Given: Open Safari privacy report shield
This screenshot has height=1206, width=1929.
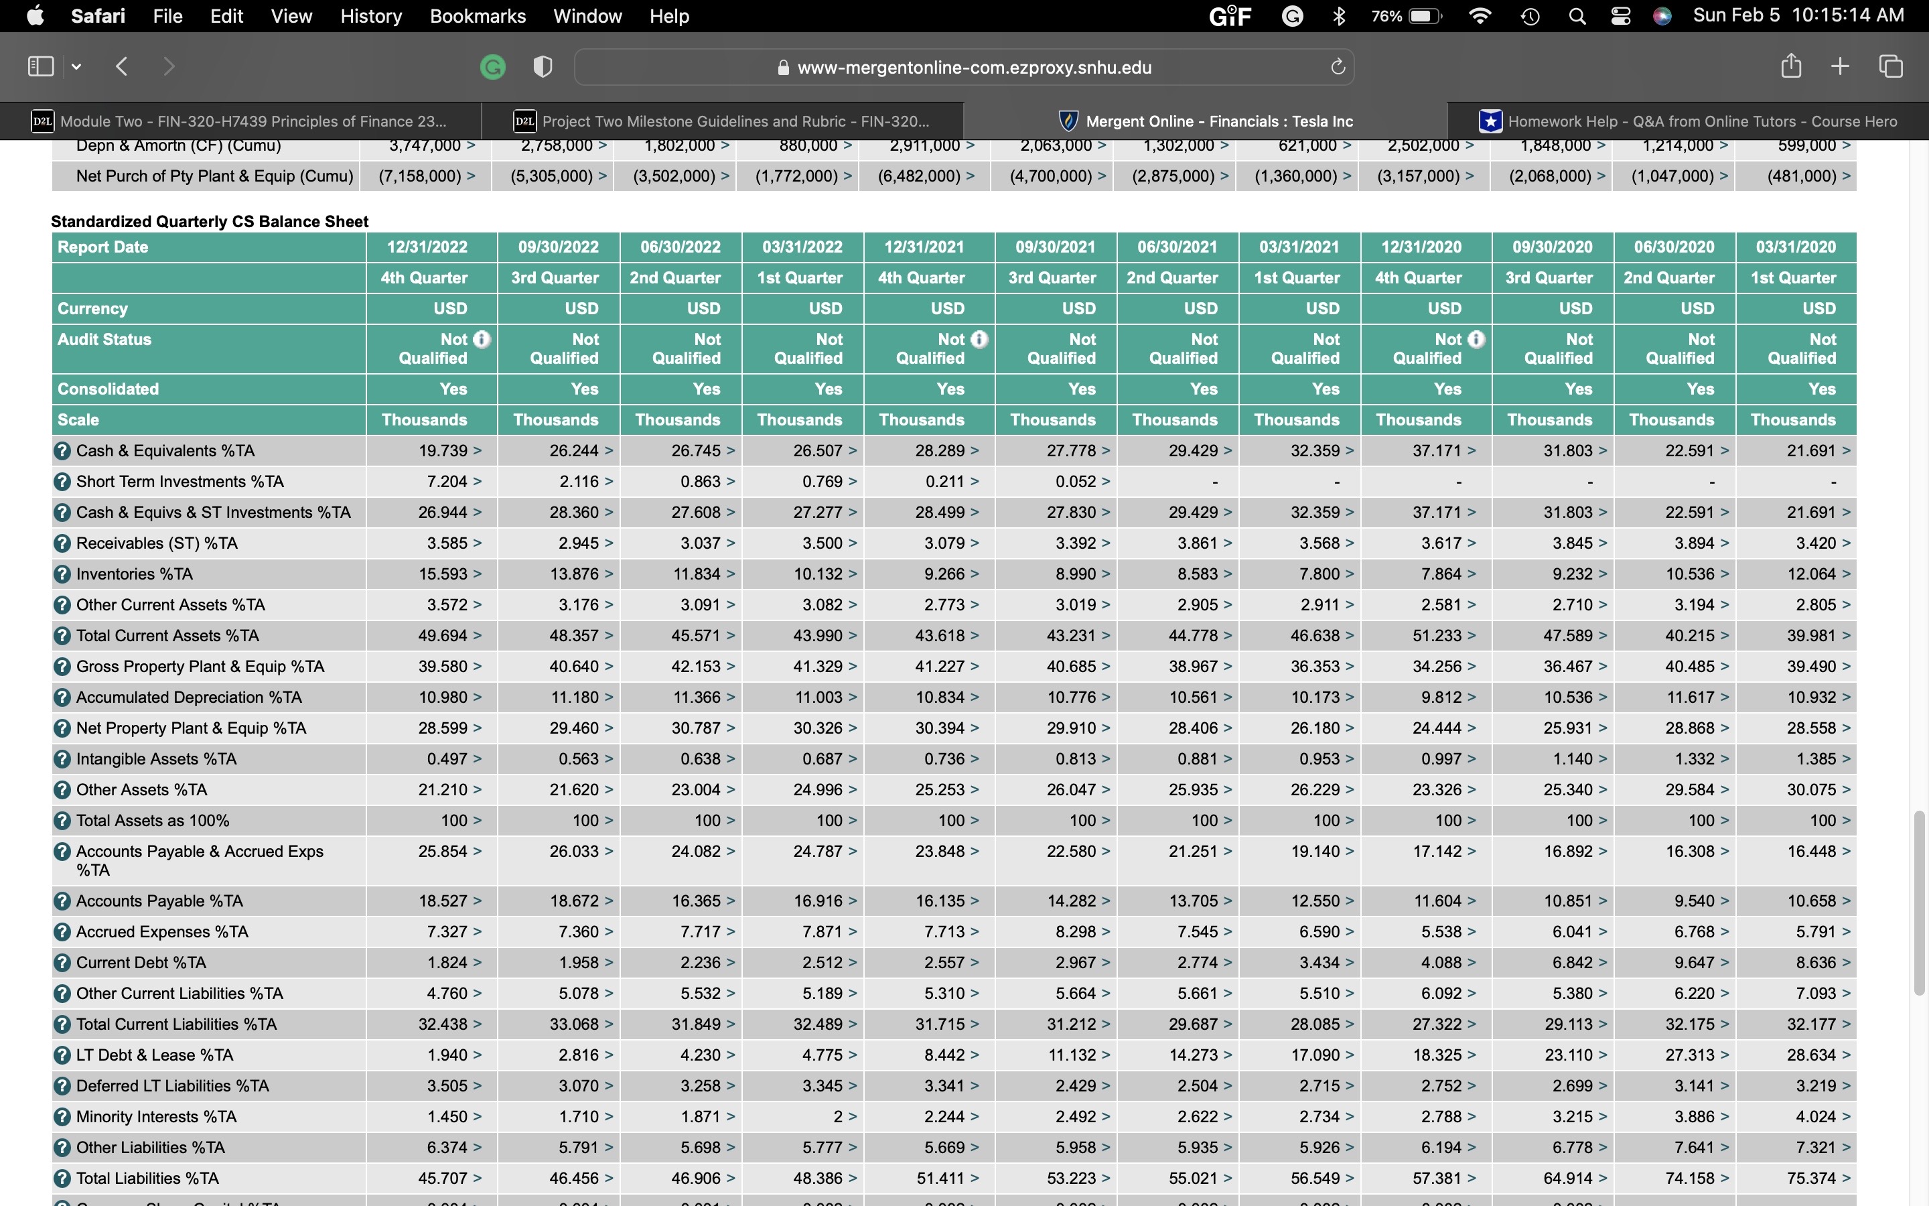Looking at the screenshot, I should pyautogui.click(x=543, y=67).
